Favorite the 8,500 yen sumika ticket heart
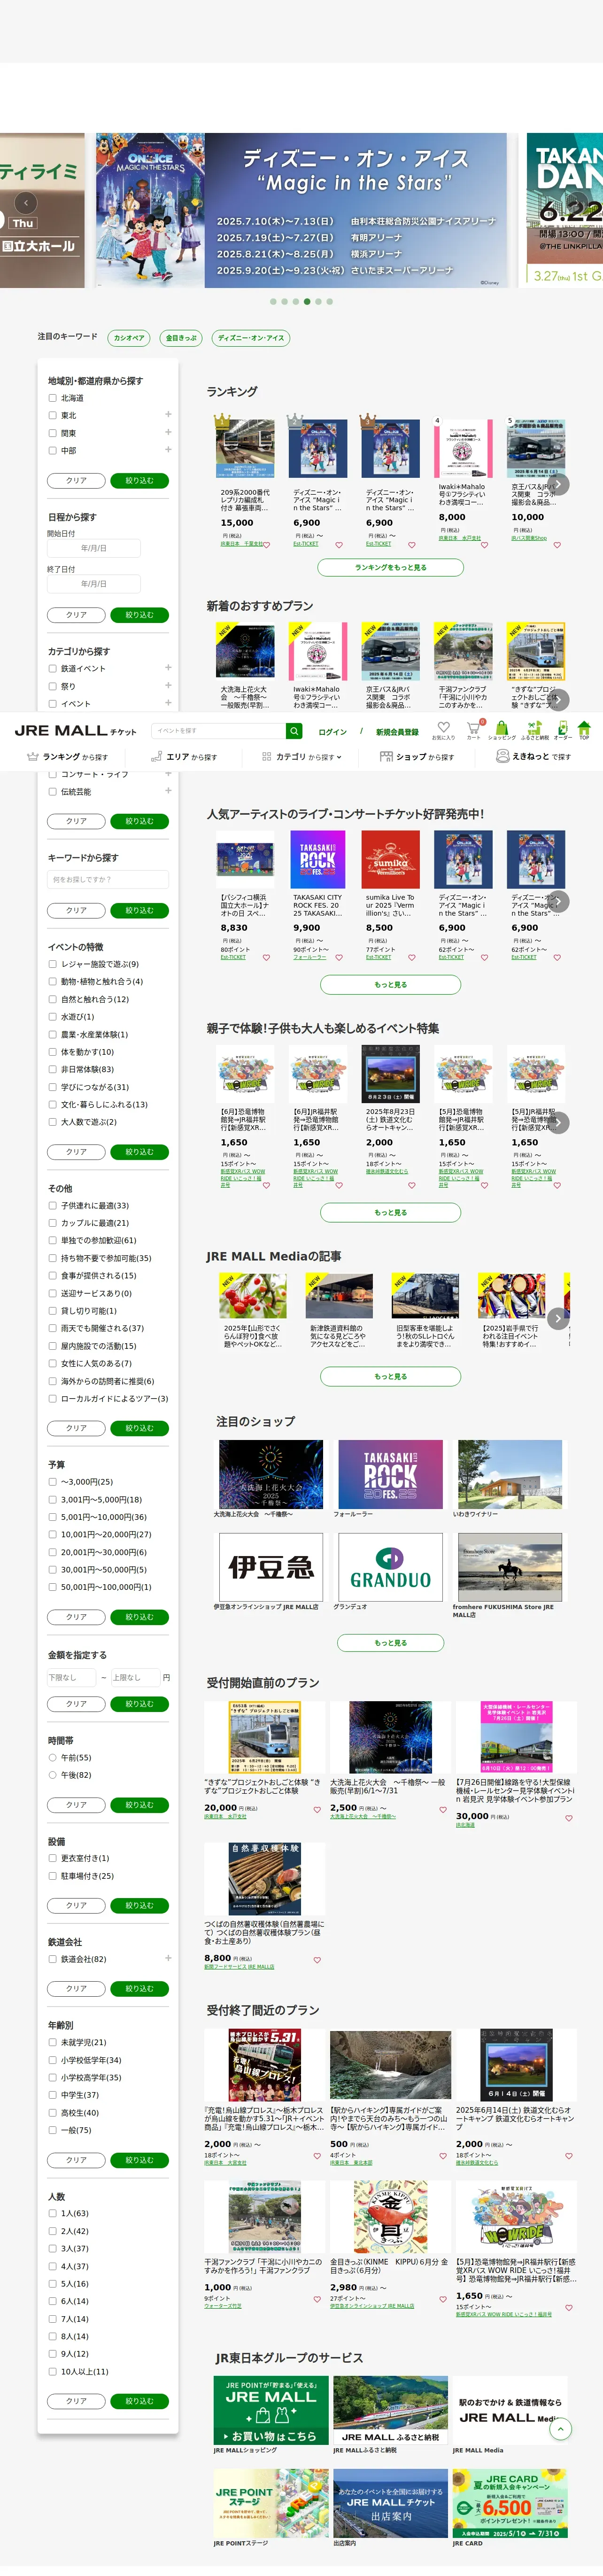 pyautogui.click(x=412, y=958)
